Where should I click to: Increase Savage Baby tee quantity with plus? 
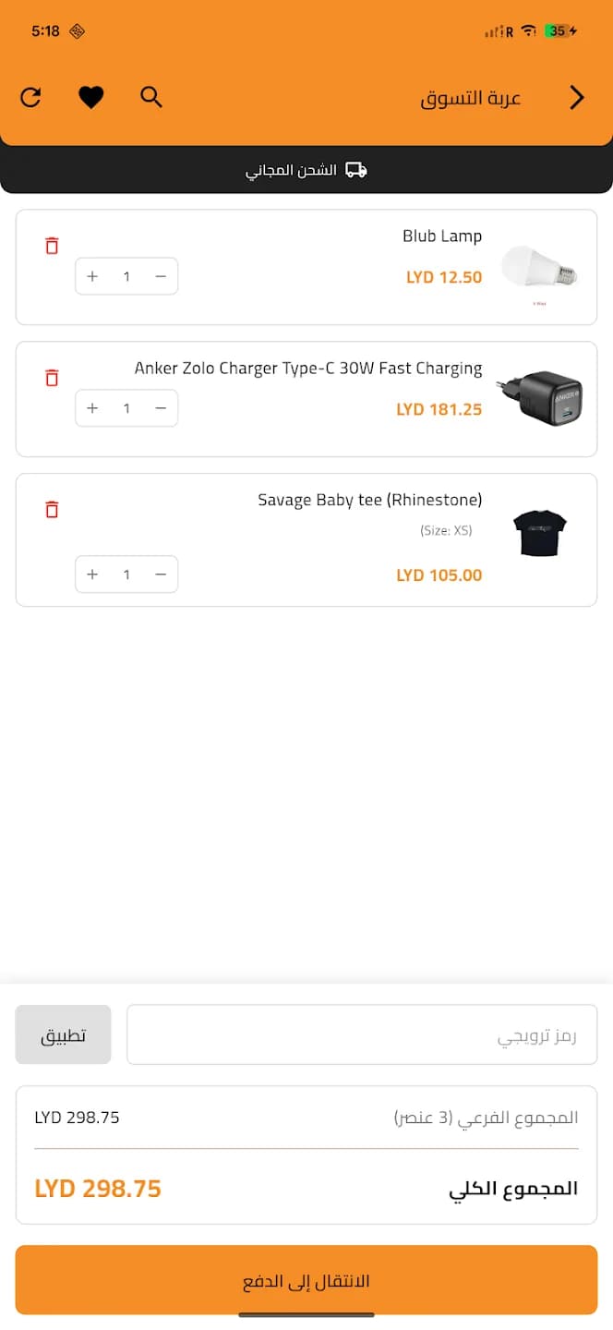(x=92, y=574)
